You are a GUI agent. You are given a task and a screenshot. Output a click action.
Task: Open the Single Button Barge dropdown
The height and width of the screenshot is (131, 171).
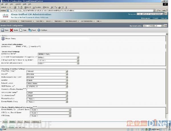[47, 93]
